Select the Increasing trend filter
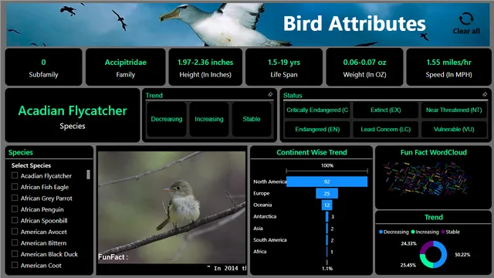Screen dimensions: 494x278 [209, 119]
